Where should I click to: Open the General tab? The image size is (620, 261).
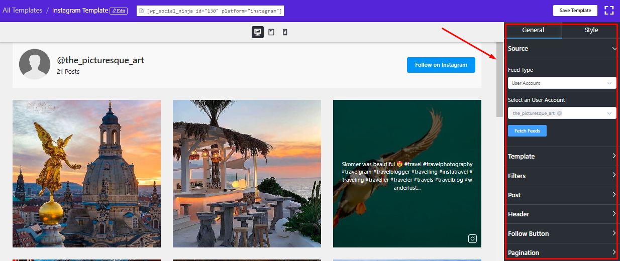(x=533, y=30)
